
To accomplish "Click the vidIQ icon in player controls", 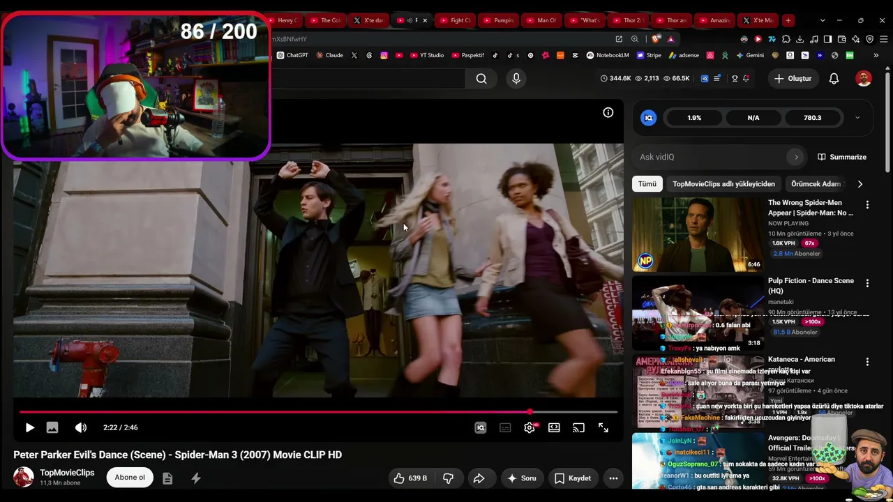I will (481, 427).
